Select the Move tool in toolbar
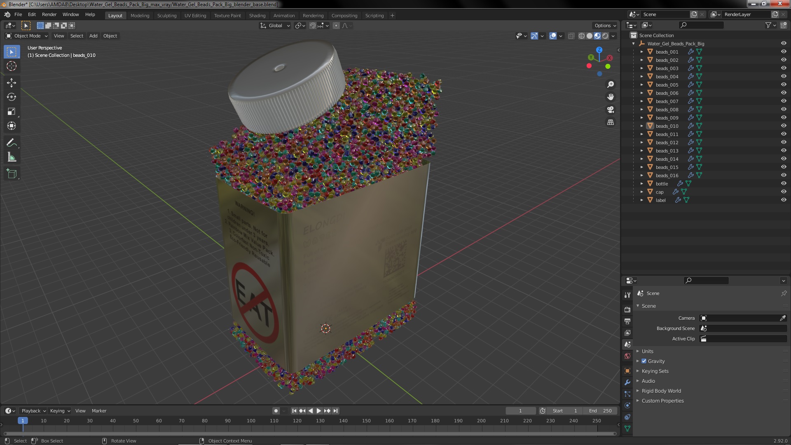This screenshot has width=791, height=445. pos(12,83)
